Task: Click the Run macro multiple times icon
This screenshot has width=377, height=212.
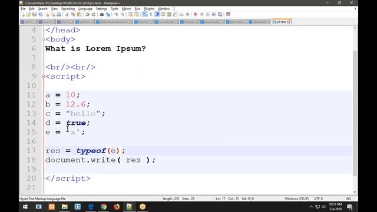Action: (x=214, y=14)
